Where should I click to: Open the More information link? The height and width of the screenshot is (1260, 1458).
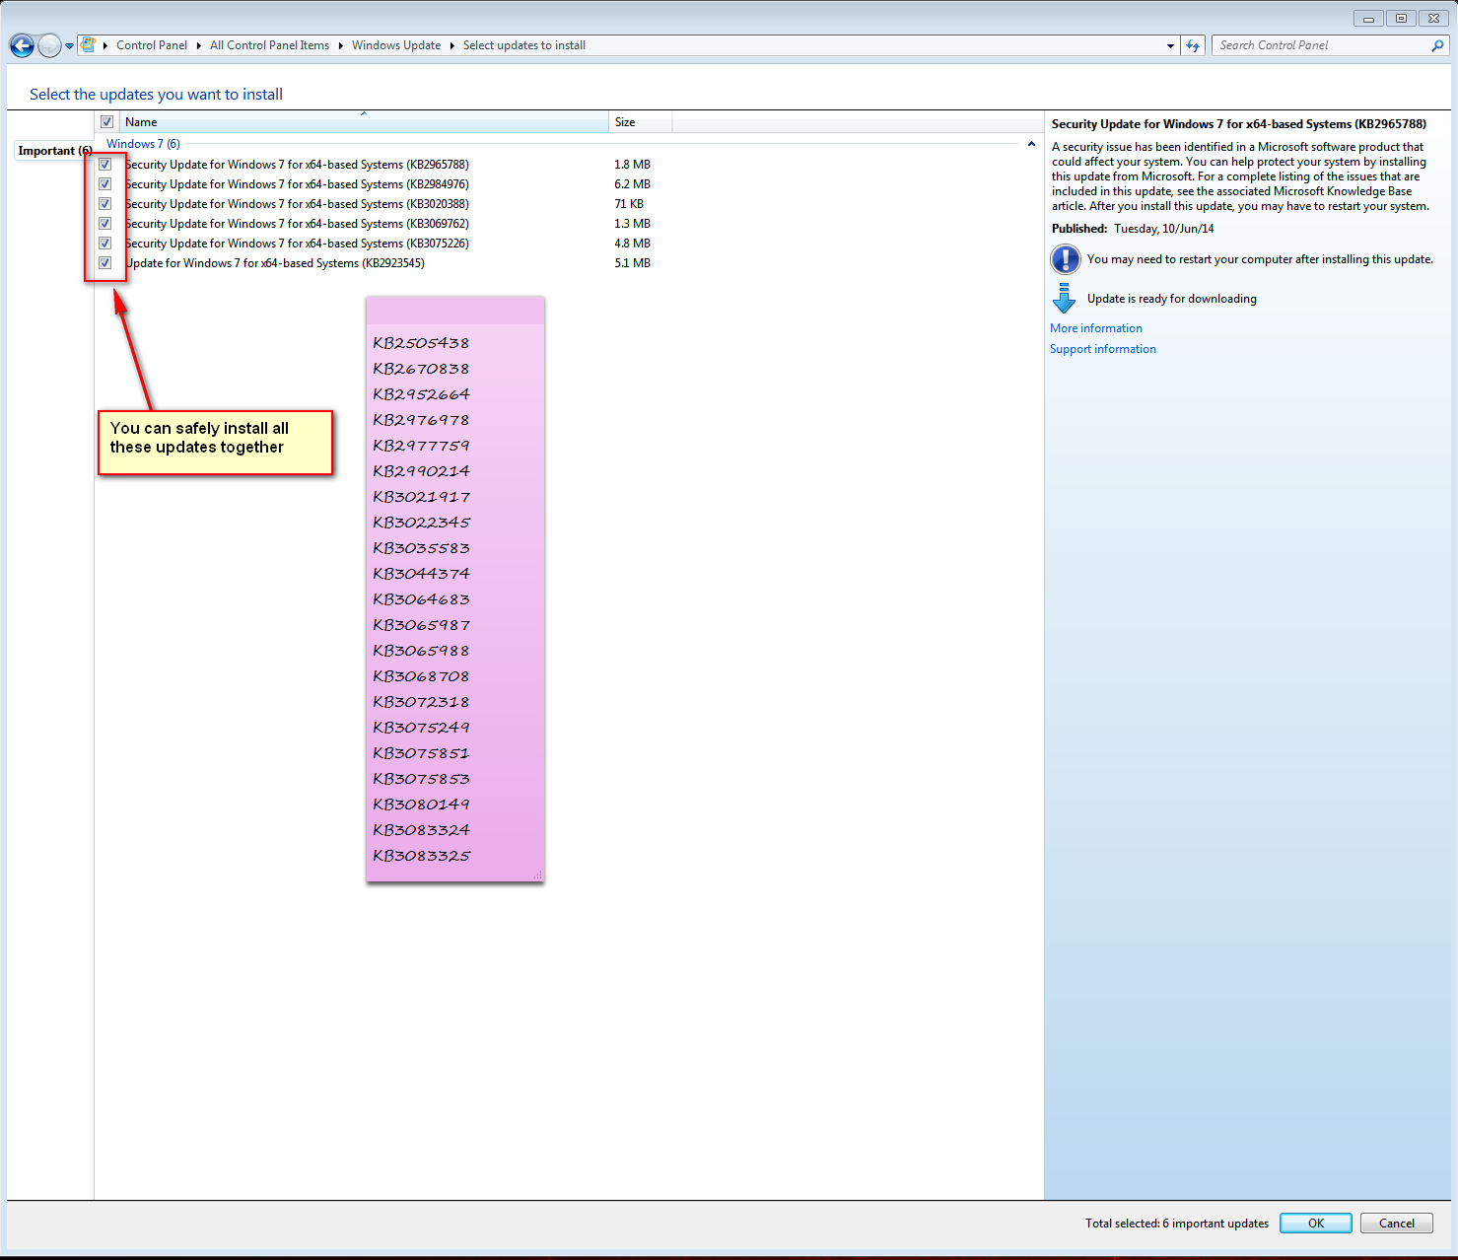pyautogui.click(x=1096, y=328)
